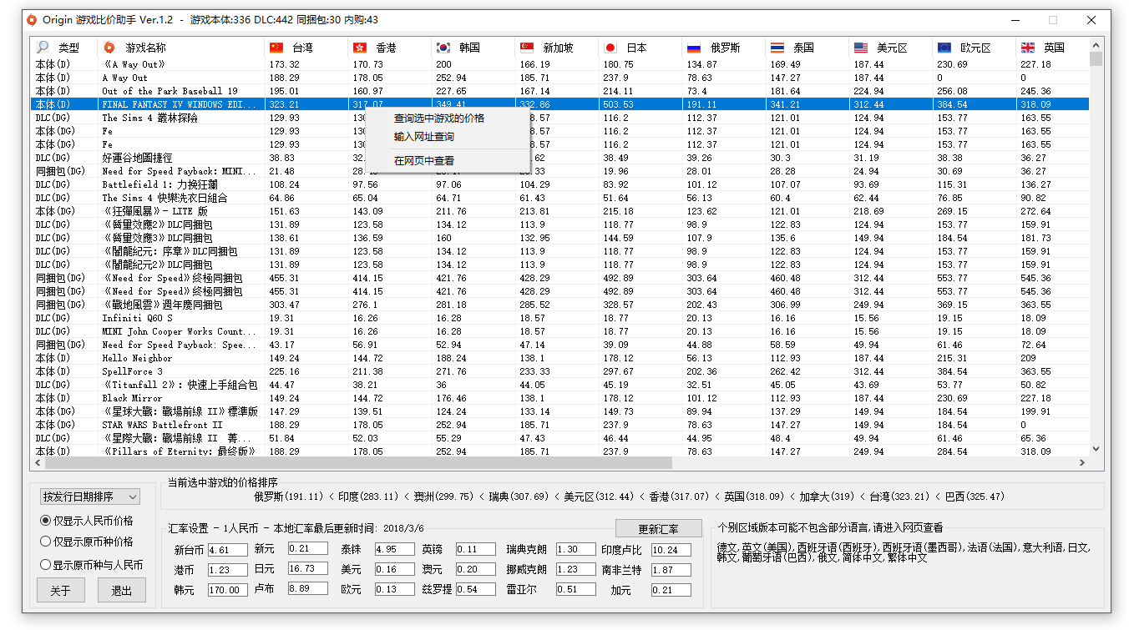
Task: Click the Taiwan flag column header icon
Action: (x=276, y=48)
